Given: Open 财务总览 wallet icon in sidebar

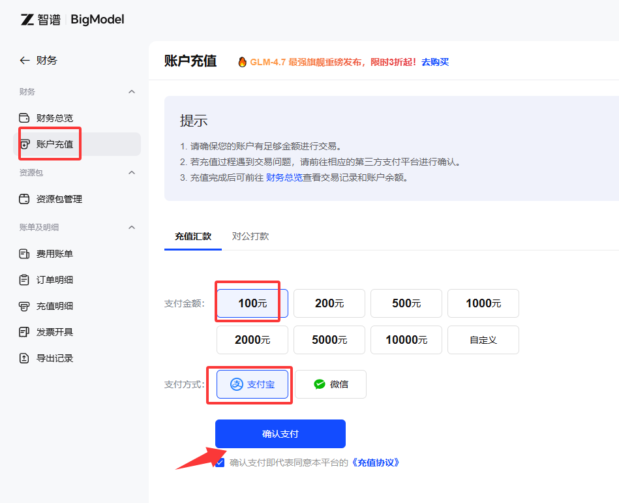Looking at the screenshot, I should pyautogui.click(x=25, y=118).
